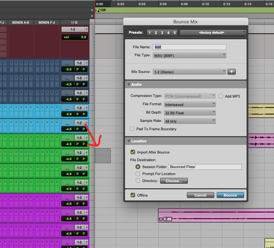Open the 1-2 output selector on the vol 0.0 track

[73, 30]
